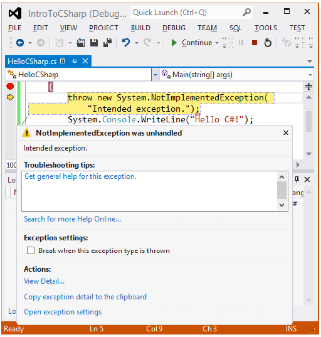321x337 pixels.
Task: Click the Visual Studio logo icon
Action: [15, 13]
